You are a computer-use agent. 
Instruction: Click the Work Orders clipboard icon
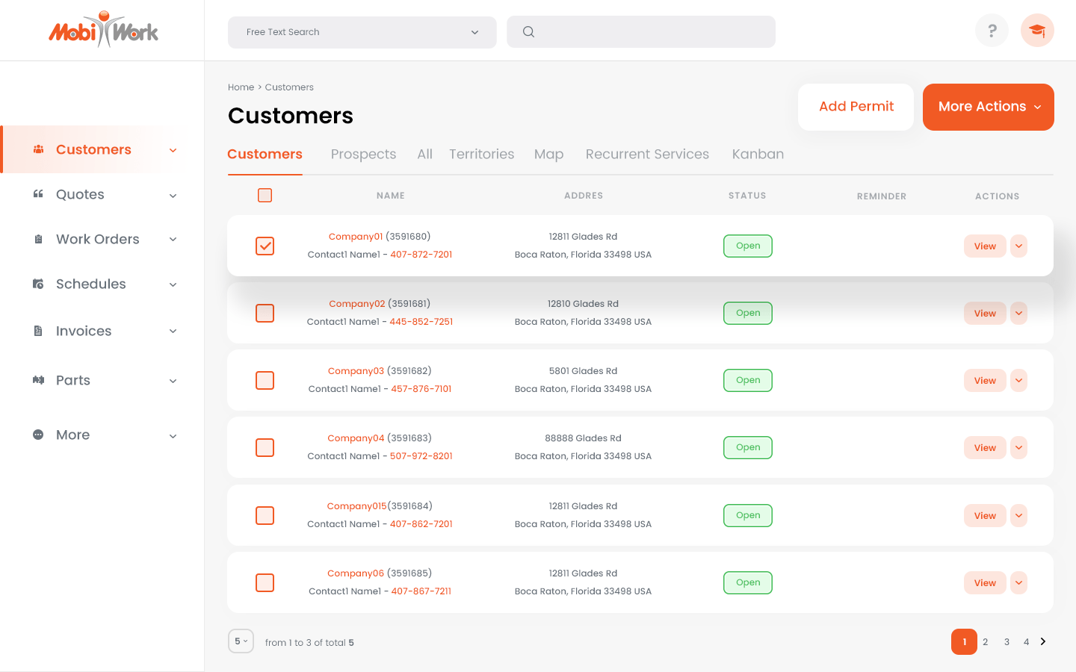[38, 239]
